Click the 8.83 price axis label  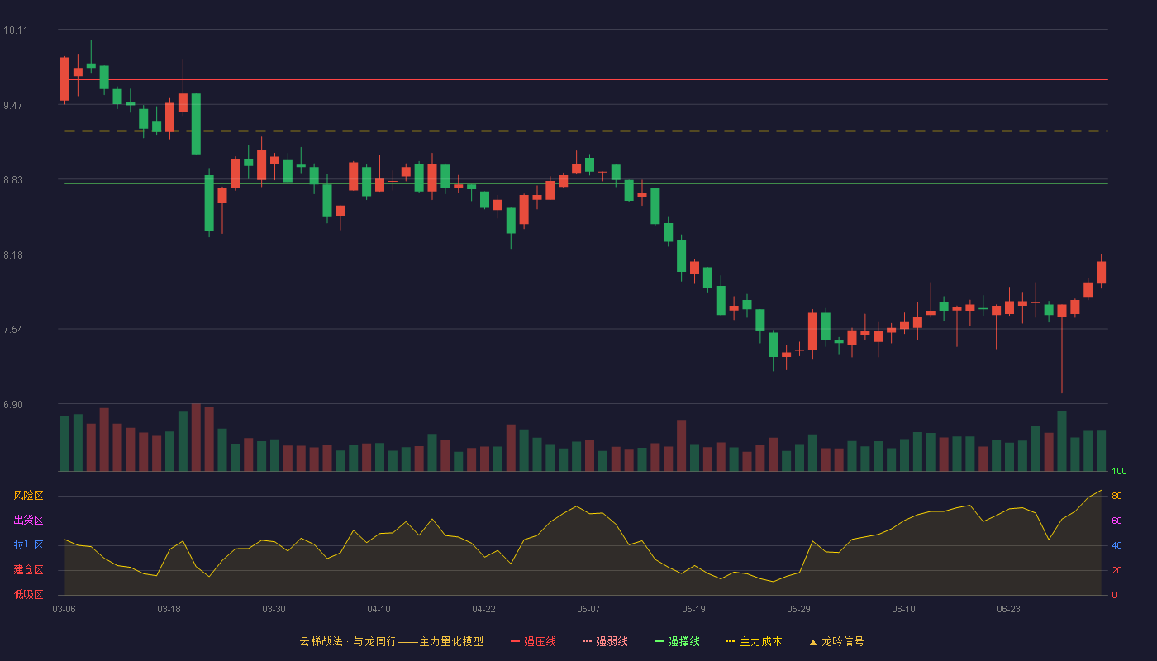(15, 180)
